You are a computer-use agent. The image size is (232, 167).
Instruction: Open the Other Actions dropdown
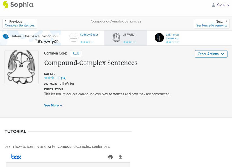(211, 54)
